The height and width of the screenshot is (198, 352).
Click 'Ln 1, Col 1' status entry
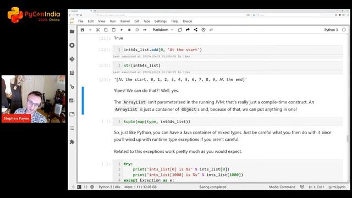click(x=316, y=187)
